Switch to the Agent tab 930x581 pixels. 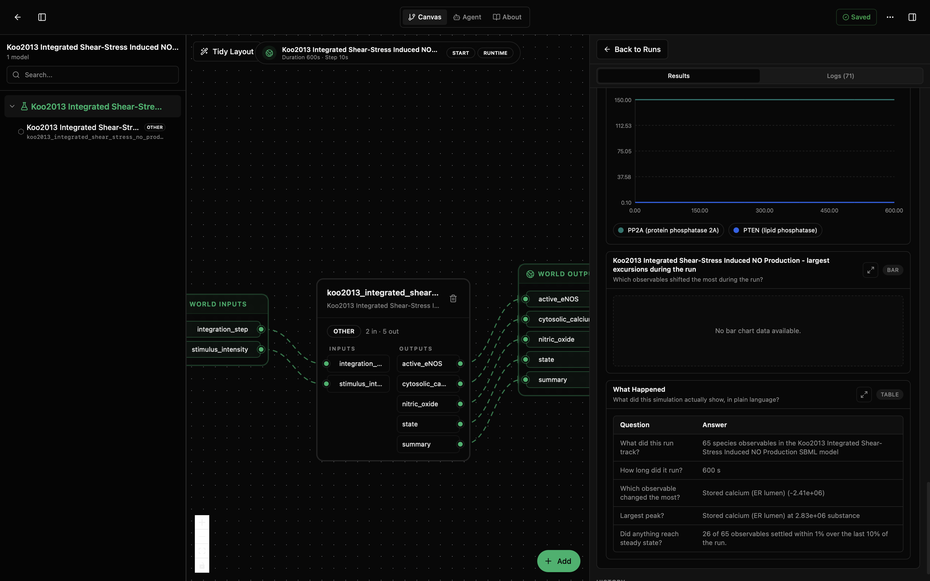click(x=467, y=17)
